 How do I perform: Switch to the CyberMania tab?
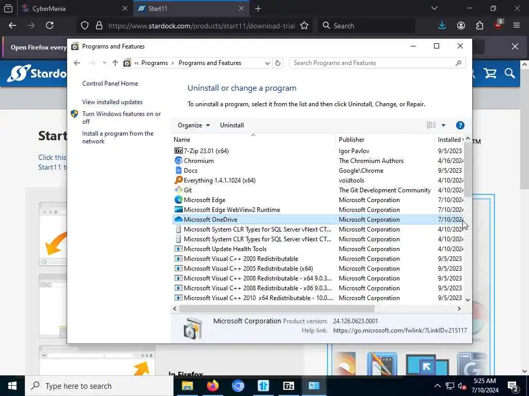click(x=75, y=9)
